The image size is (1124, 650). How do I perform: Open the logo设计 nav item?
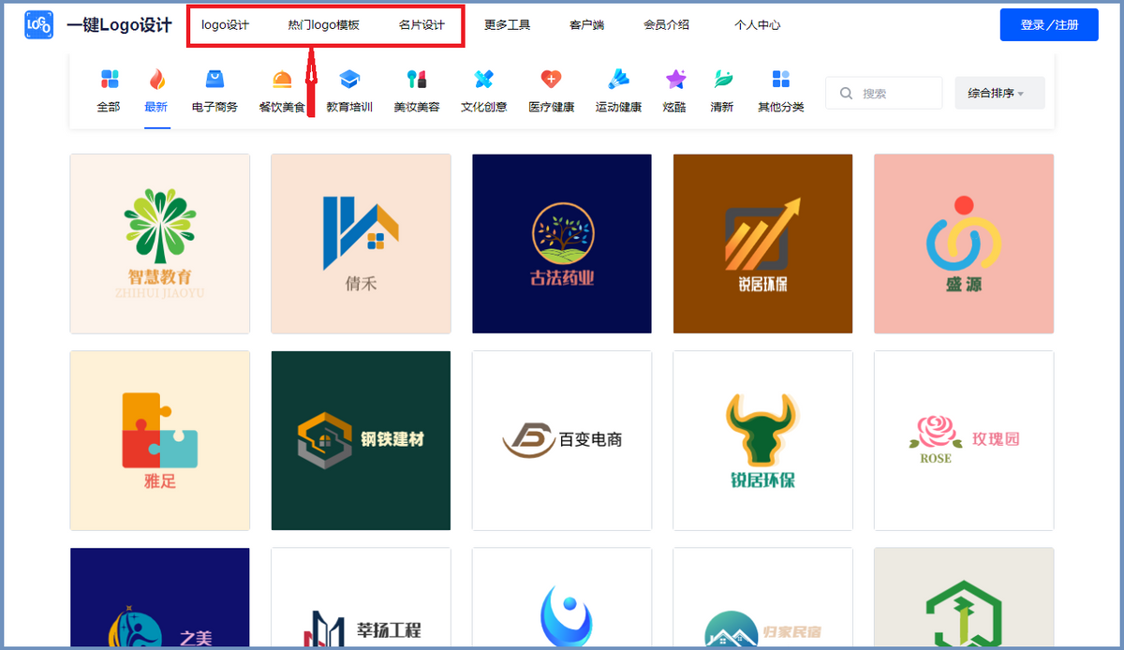click(x=226, y=25)
